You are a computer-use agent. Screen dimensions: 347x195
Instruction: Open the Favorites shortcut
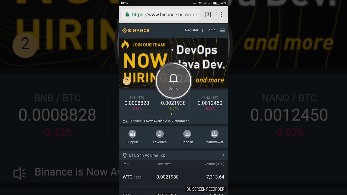[x=160, y=137]
